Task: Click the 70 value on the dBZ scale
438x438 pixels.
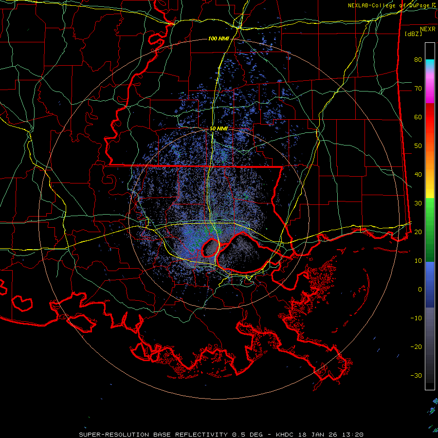Action: point(418,88)
